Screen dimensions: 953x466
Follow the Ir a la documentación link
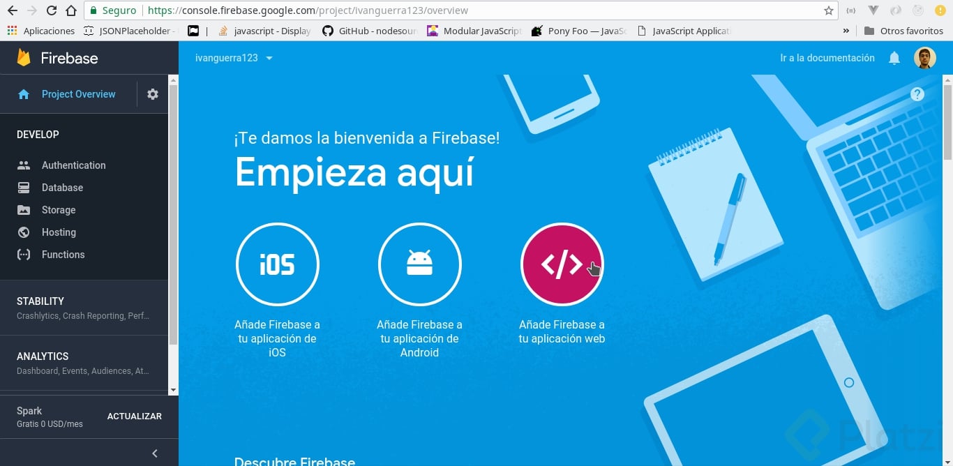point(827,58)
